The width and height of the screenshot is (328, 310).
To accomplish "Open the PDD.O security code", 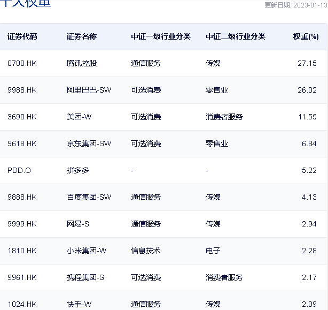I will (x=19, y=170).
